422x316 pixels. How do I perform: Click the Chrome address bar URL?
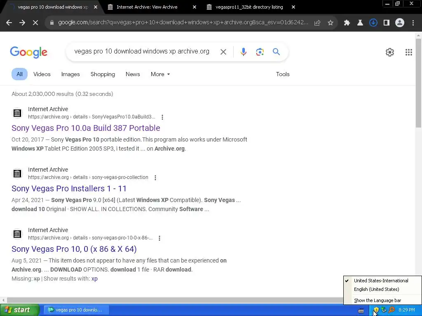[183, 23]
